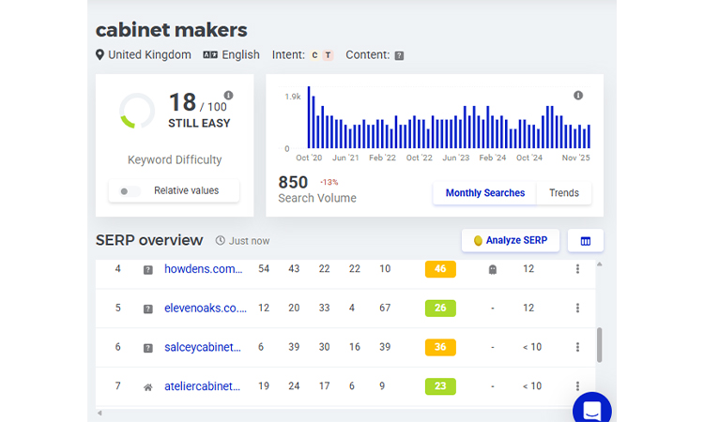Open the three-dot menu for howdens.com row

click(x=577, y=269)
